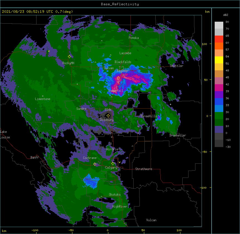Click the Lacombe city label
Image resolution: width=240 pixels, height=234 pixels.
pyautogui.click(x=125, y=53)
